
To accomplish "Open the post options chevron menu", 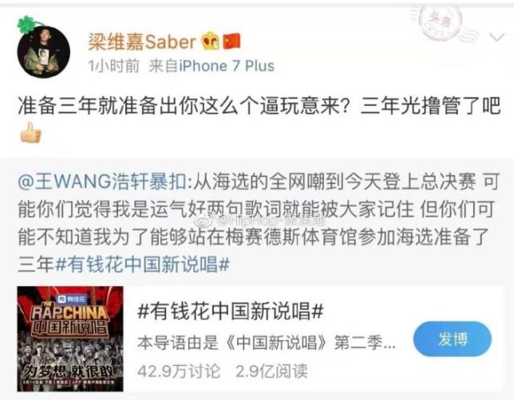I will tap(496, 37).
